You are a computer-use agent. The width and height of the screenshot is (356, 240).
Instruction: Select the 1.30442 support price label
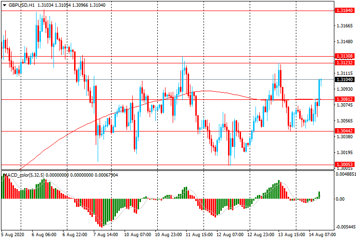(345, 131)
